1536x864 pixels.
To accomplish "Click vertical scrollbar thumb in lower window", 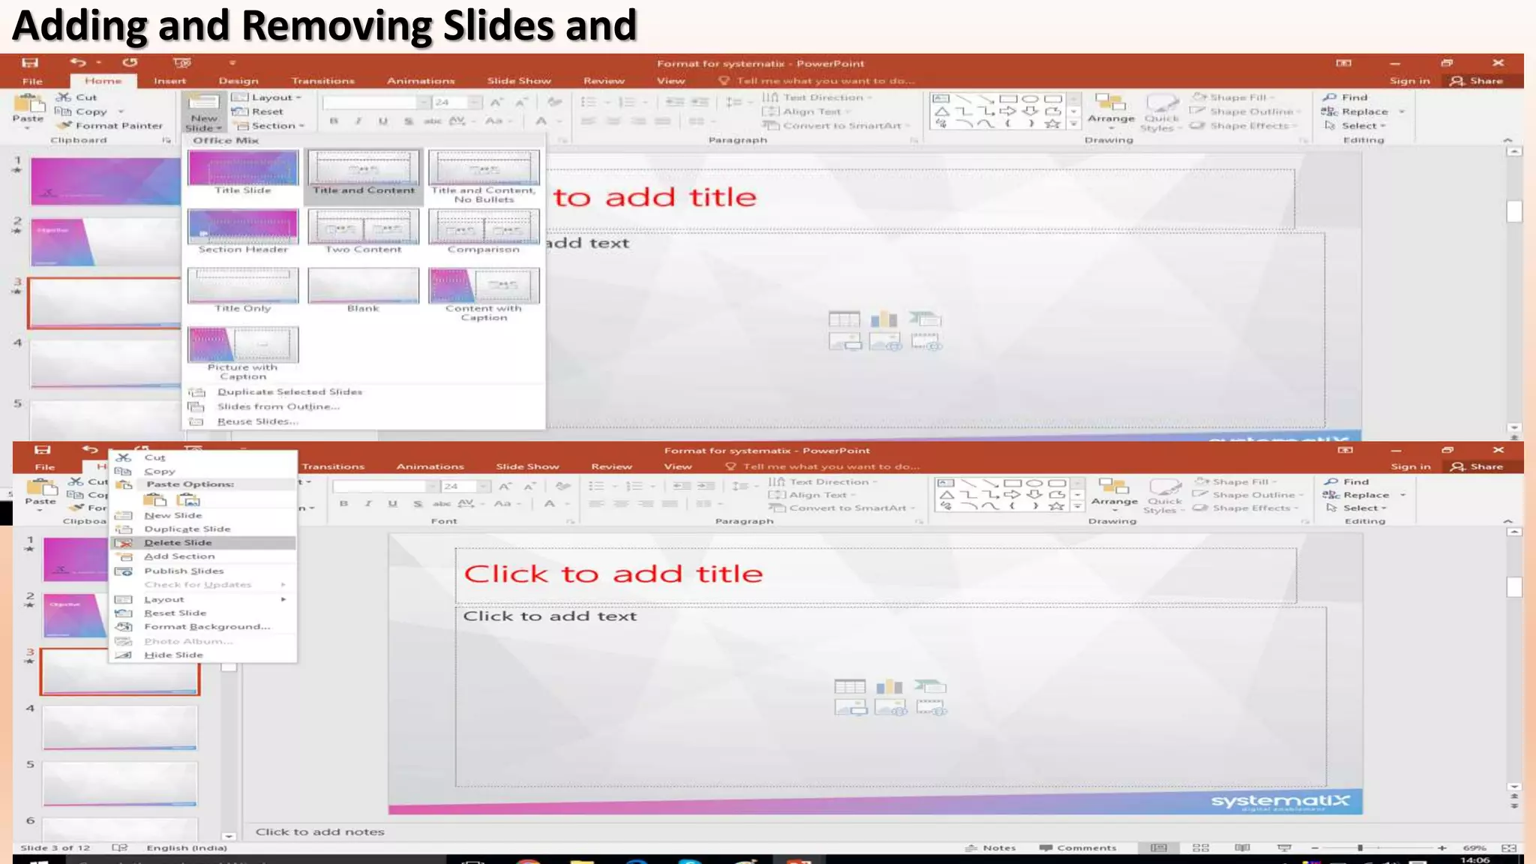I will coord(1514,586).
